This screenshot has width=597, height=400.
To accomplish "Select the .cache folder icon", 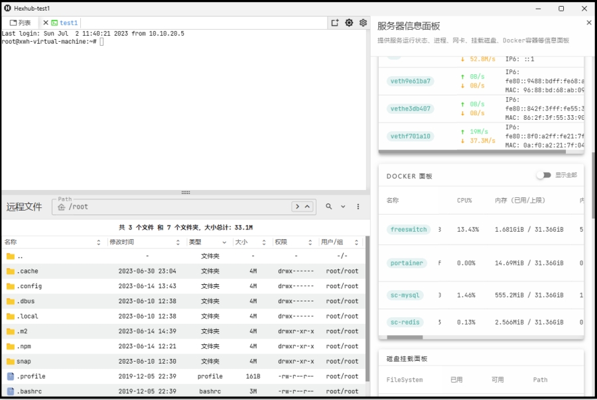I will tap(11, 271).
